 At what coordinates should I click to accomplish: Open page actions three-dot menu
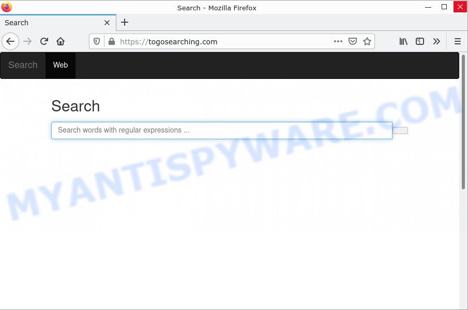tap(338, 41)
